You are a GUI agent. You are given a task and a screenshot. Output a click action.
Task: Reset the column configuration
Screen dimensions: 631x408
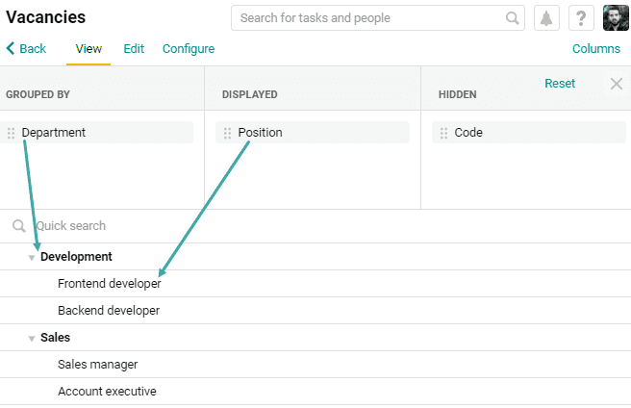tap(560, 84)
